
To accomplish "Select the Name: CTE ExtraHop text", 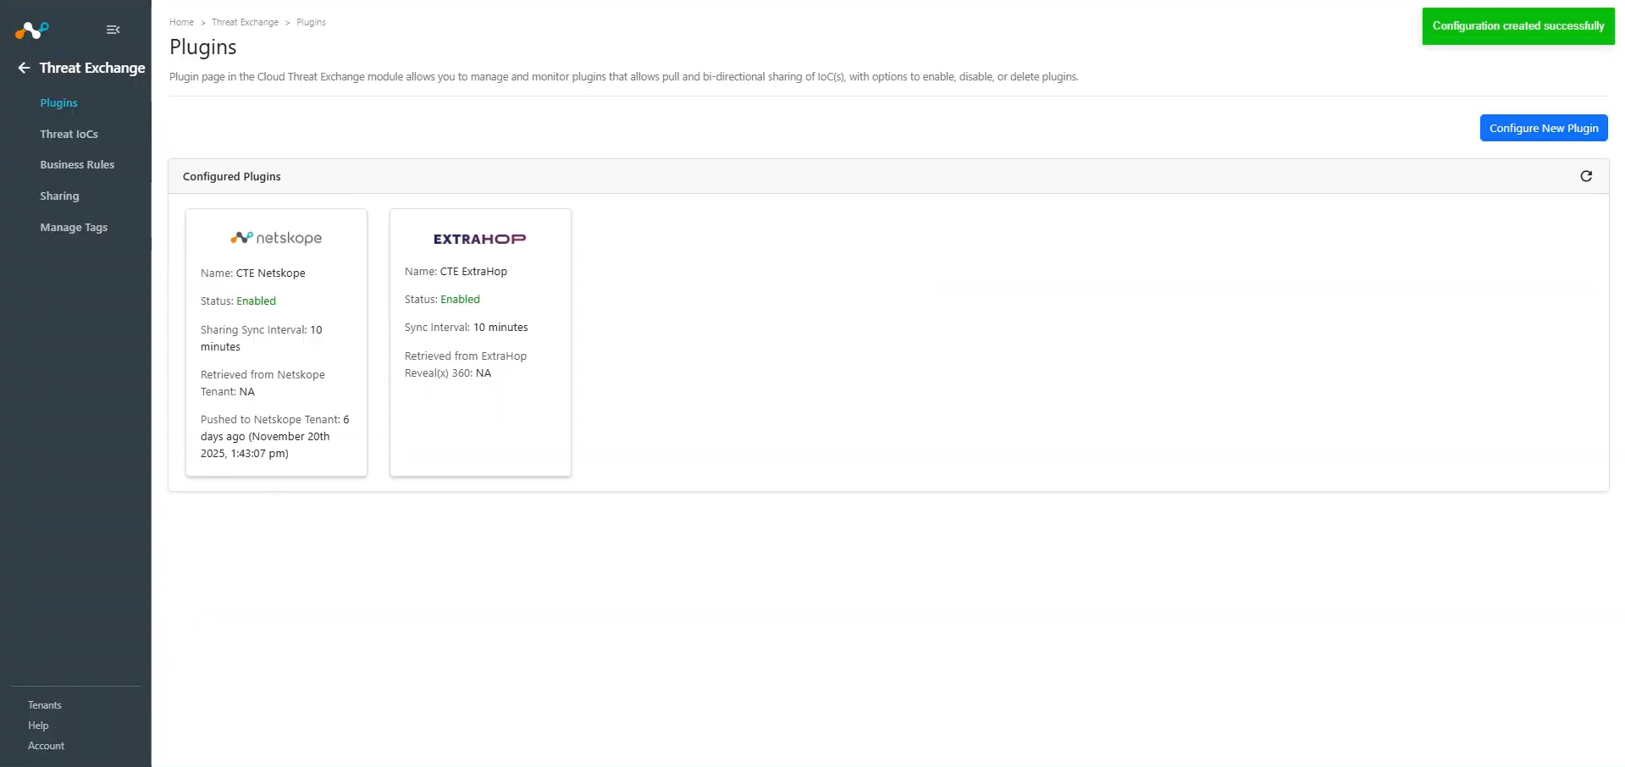I will click(456, 271).
